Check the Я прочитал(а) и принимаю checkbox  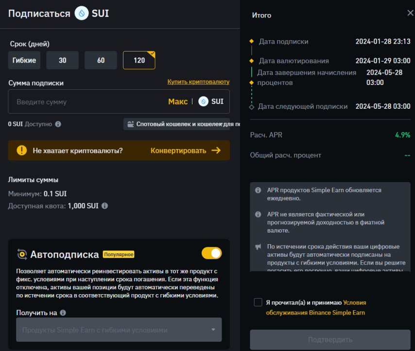point(258,302)
